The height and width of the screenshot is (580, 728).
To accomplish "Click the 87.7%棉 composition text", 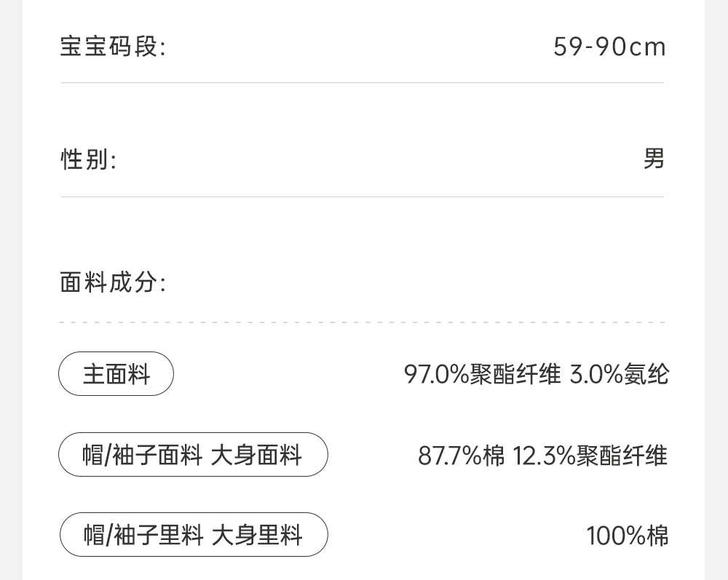I will pos(461,456).
